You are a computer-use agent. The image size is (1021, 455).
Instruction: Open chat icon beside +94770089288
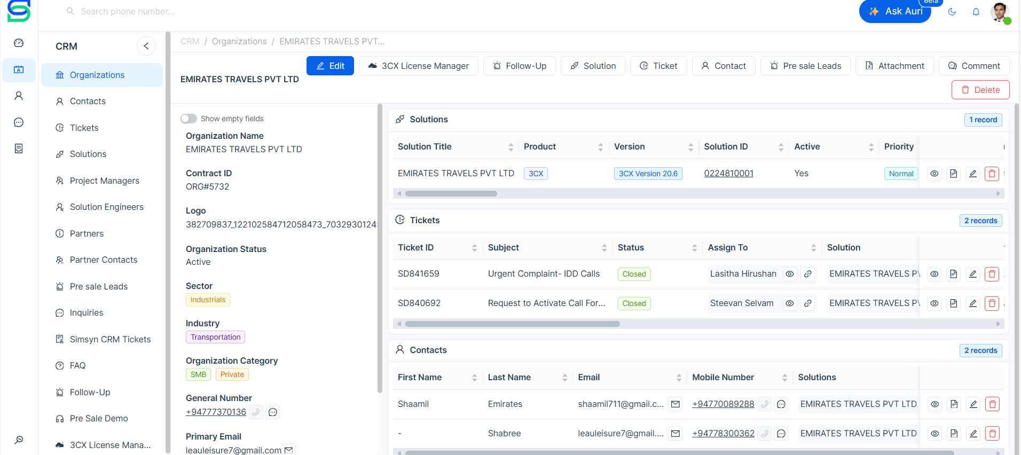(x=781, y=404)
